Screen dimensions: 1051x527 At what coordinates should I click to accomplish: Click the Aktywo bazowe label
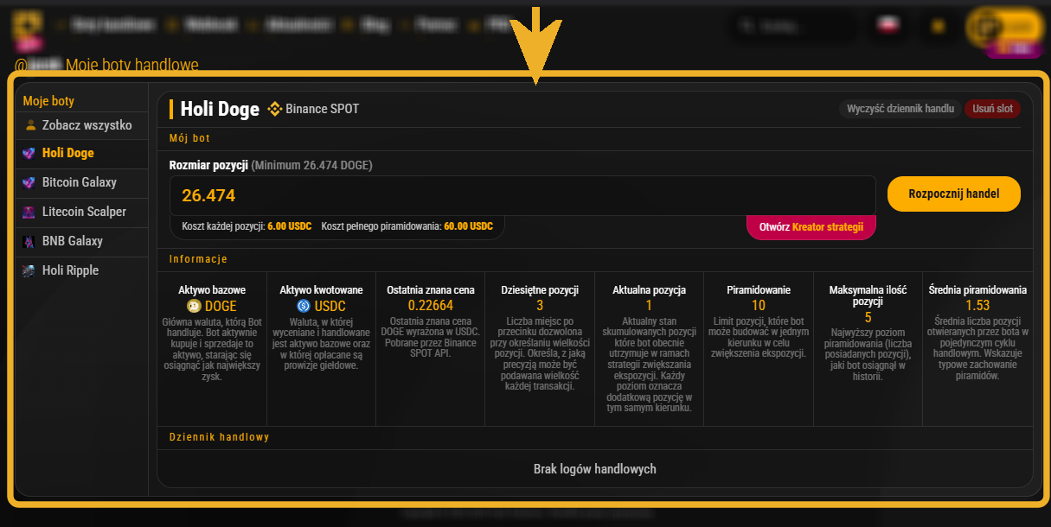[212, 290]
